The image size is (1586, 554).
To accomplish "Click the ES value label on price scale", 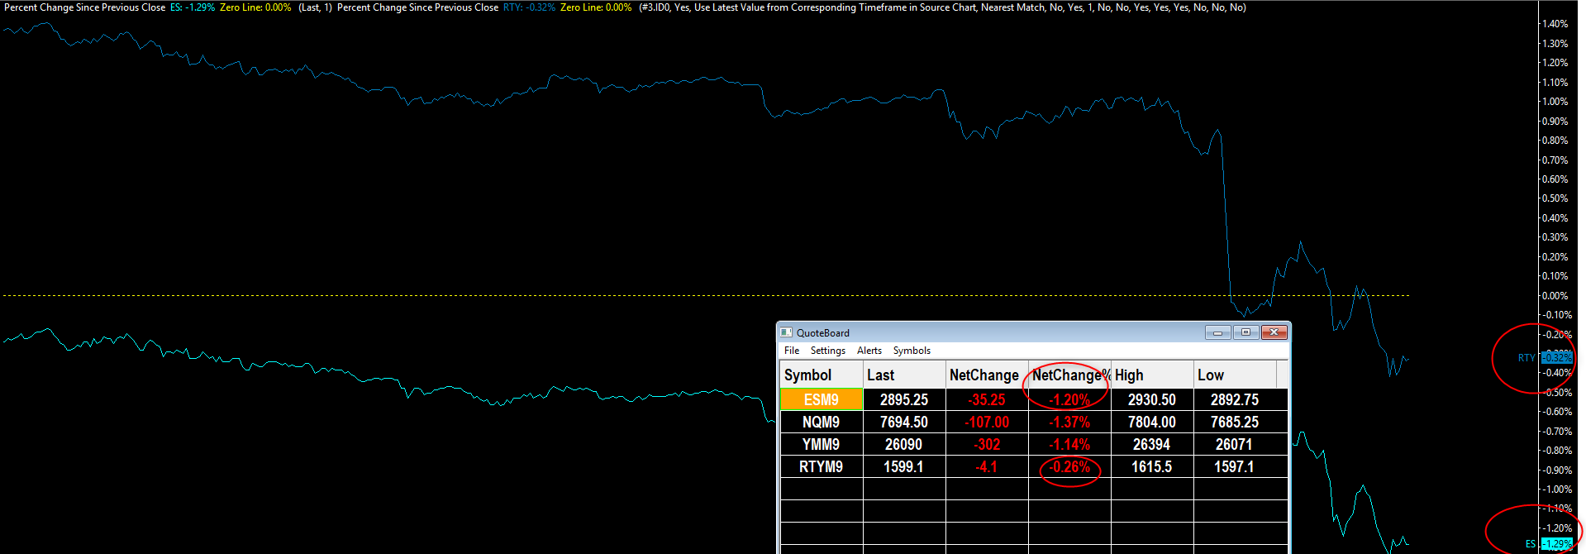I will [1556, 544].
